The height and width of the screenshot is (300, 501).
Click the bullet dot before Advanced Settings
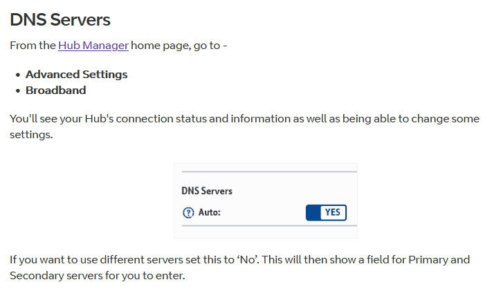(x=17, y=75)
